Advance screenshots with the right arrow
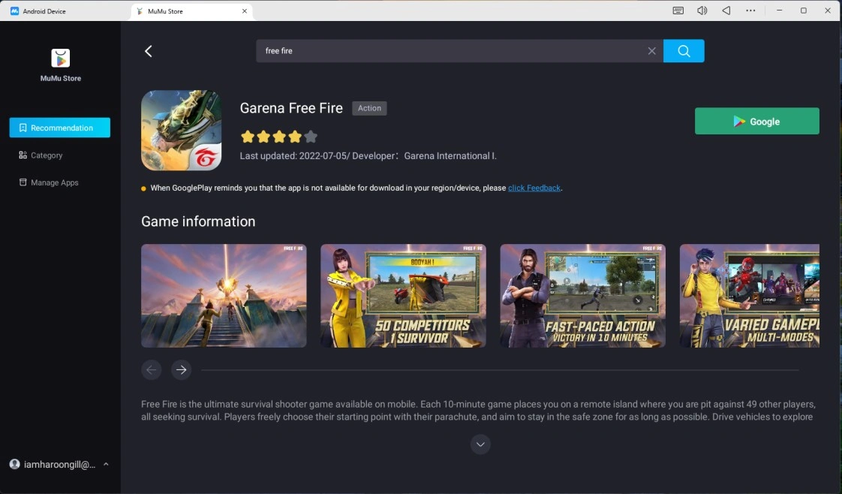842x494 pixels. click(x=181, y=369)
